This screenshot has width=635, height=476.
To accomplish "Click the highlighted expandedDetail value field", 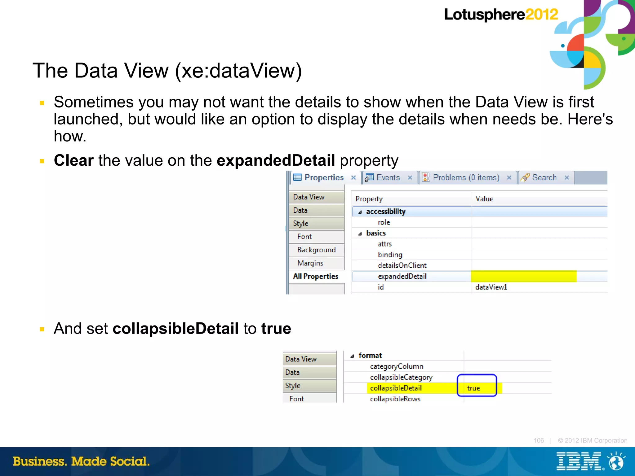I will point(524,276).
